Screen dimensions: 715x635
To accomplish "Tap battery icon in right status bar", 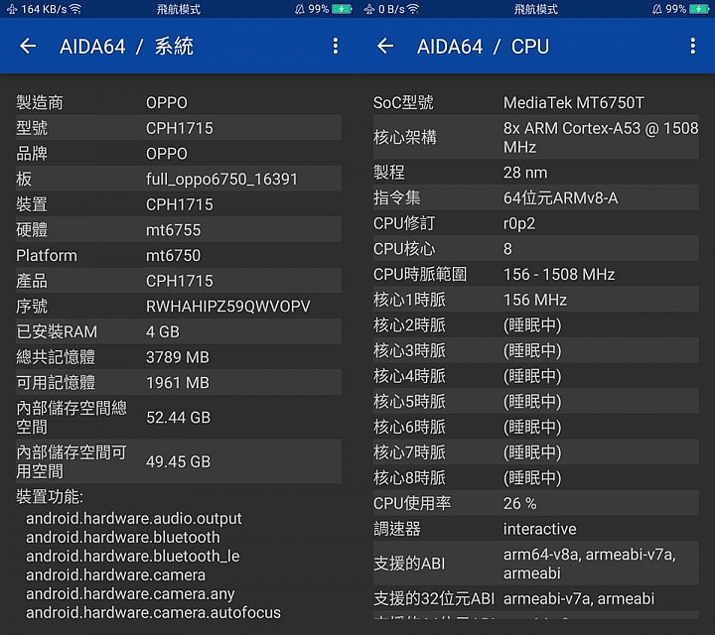I will coord(699,9).
